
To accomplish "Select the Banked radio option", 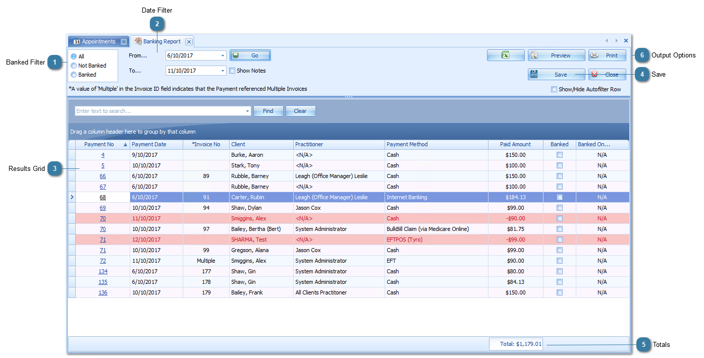I will [x=74, y=75].
